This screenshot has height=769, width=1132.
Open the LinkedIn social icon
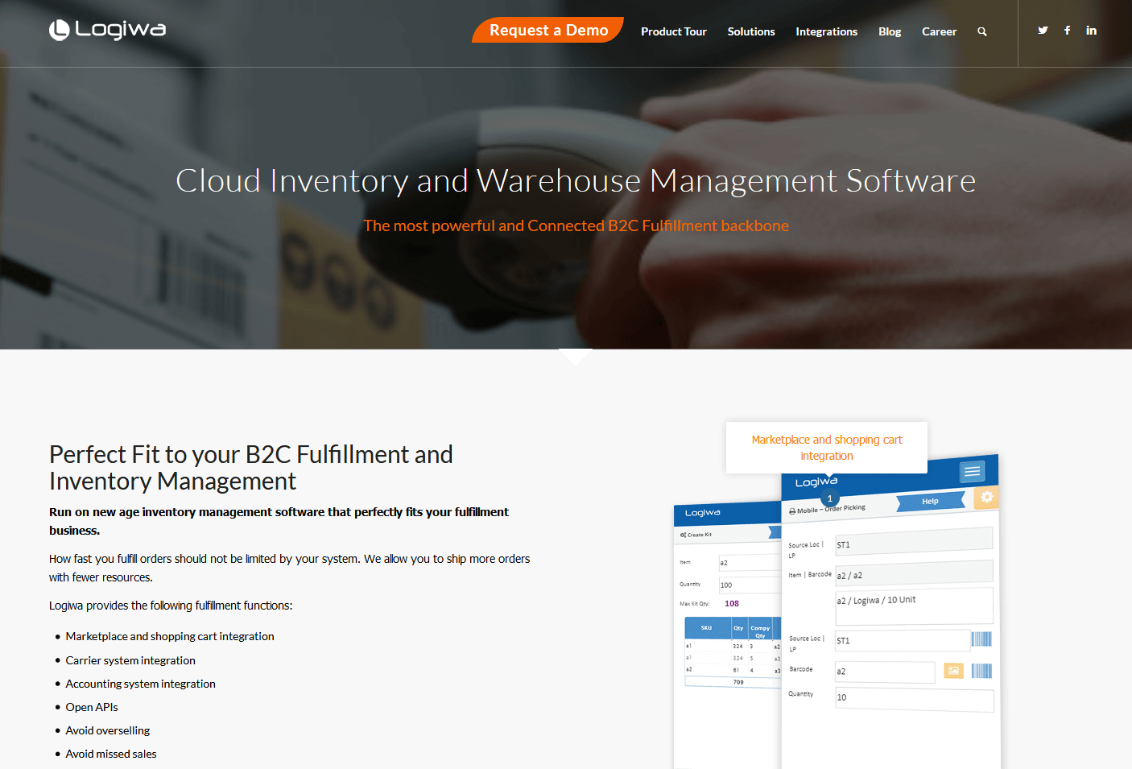click(1091, 31)
